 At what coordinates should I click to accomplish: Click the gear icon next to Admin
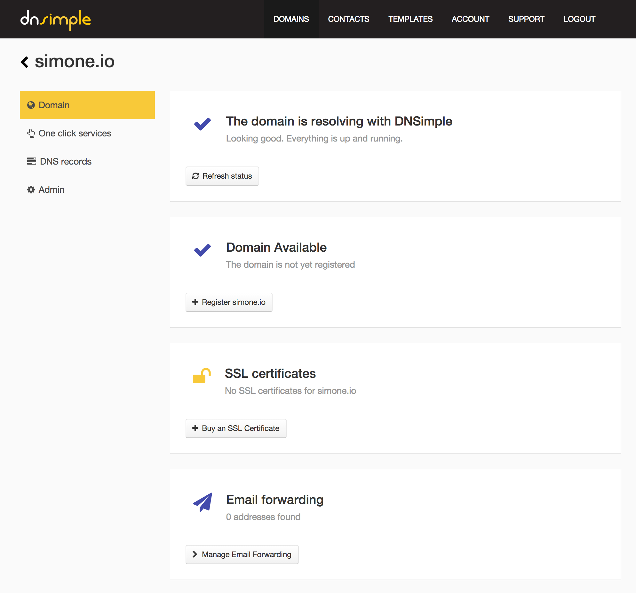click(31, 190)
